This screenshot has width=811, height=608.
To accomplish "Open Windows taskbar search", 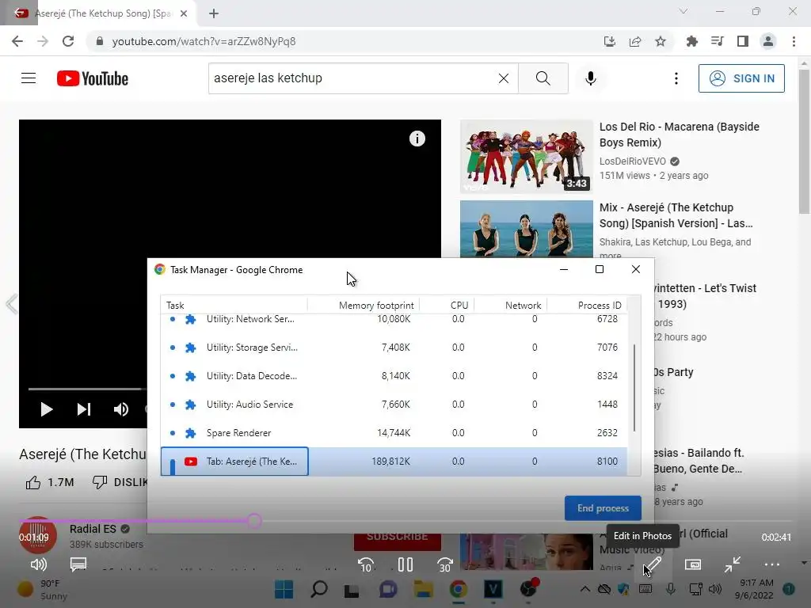I will [318, 589].
